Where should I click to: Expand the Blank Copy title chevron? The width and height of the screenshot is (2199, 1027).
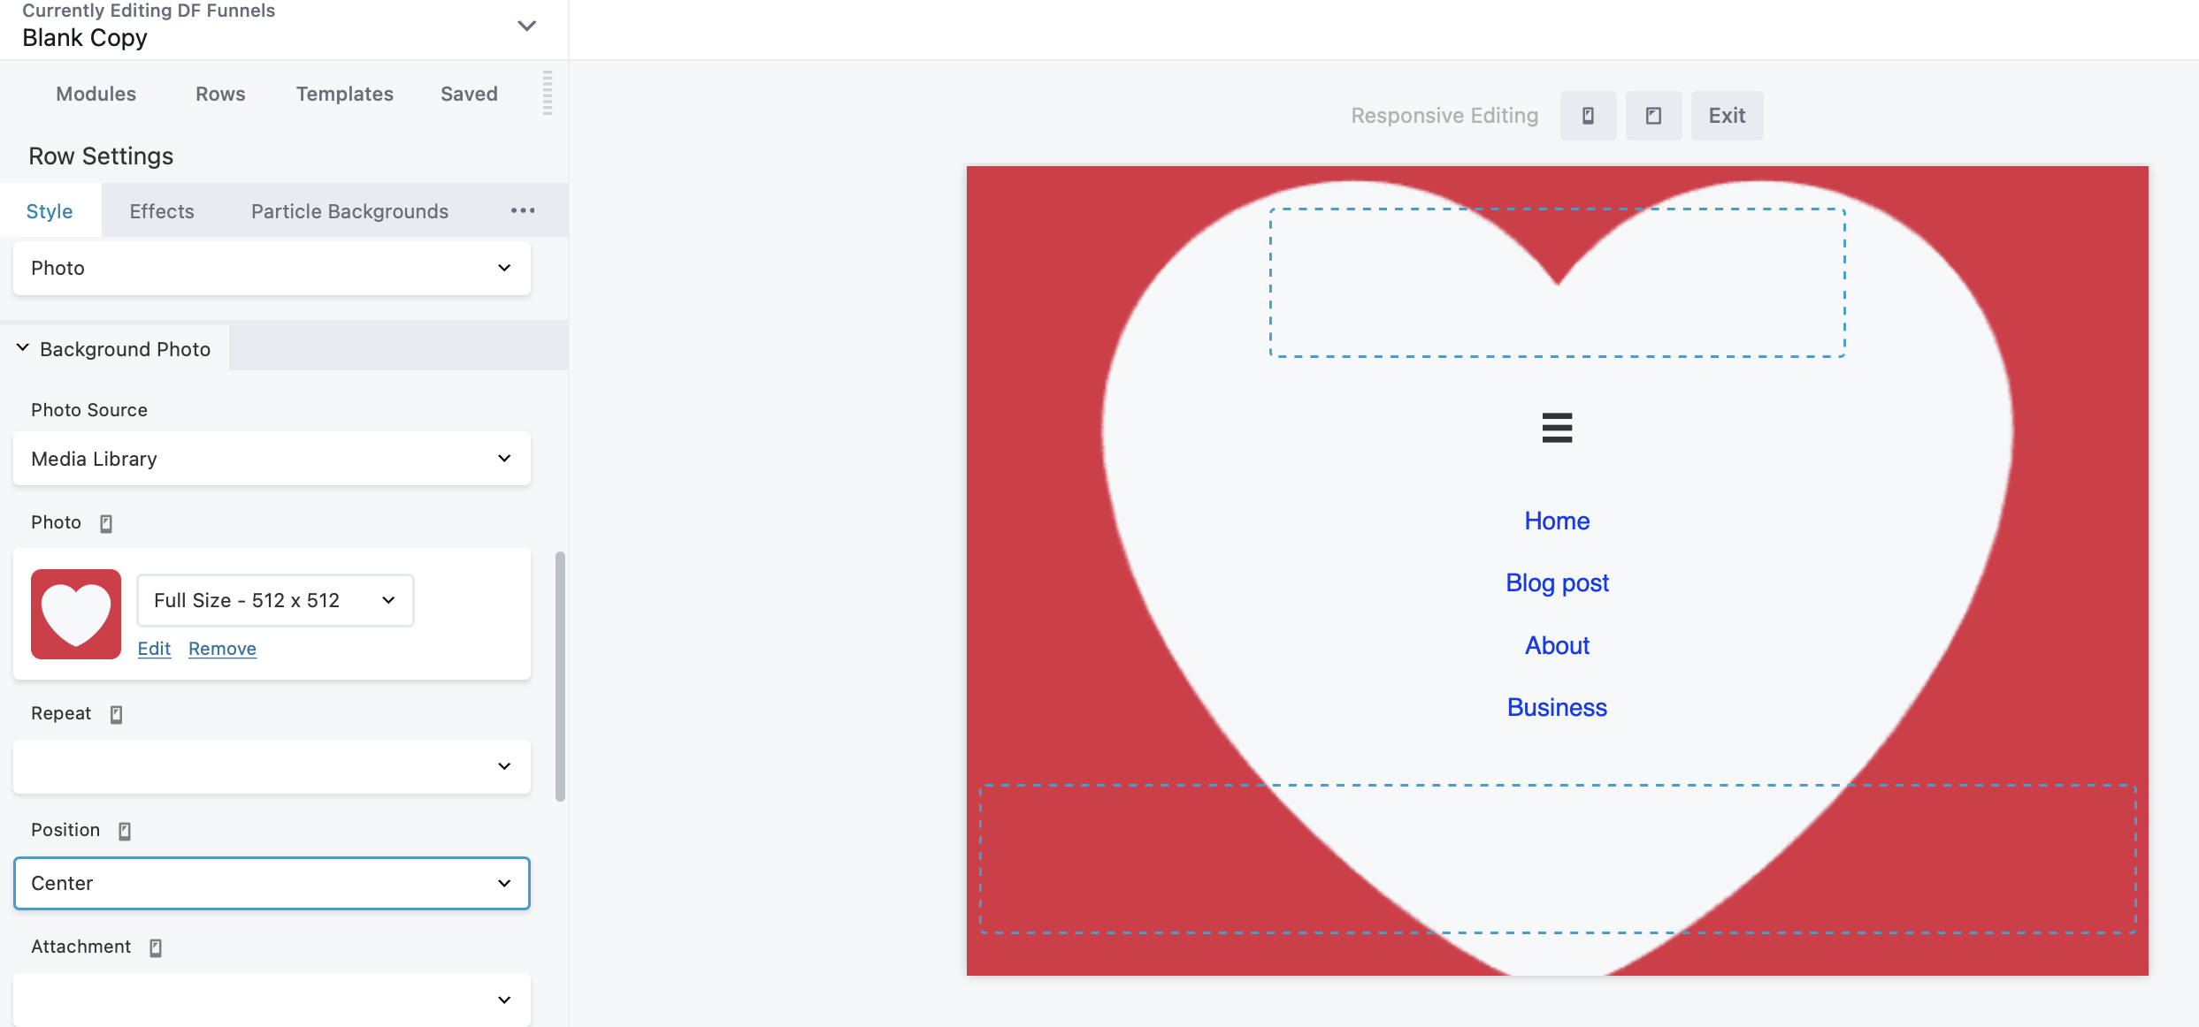[527, 26]
